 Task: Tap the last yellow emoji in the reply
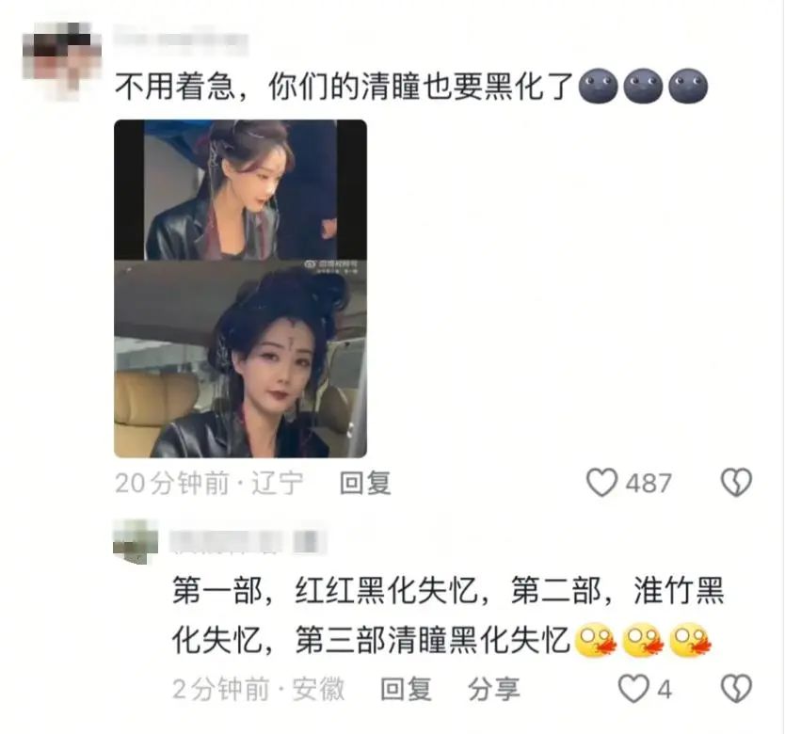[x=690, y=640]
